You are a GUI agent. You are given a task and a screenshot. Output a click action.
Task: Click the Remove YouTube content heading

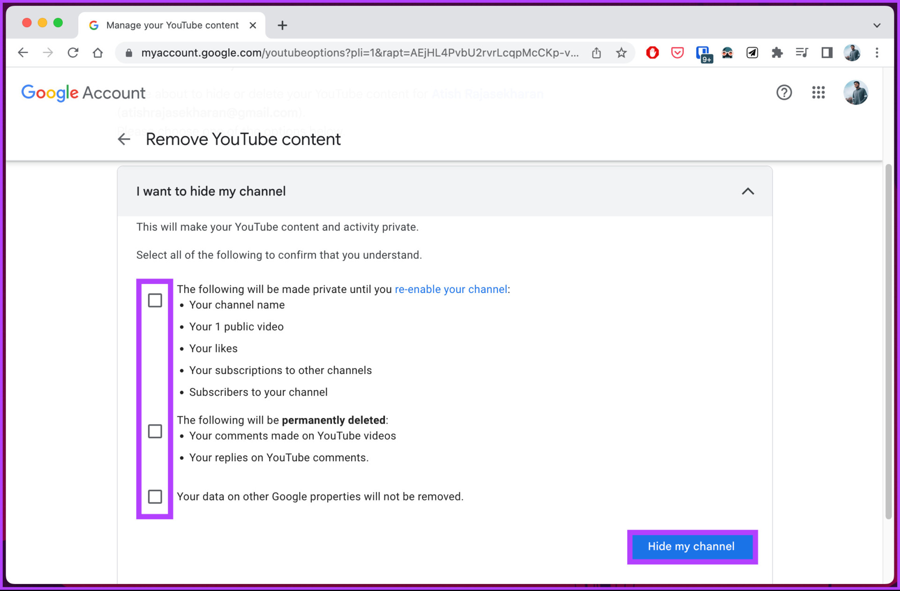point(243,139)
